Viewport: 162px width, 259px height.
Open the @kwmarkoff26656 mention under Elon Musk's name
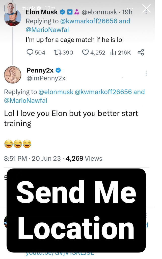click(x=88, y=21)
